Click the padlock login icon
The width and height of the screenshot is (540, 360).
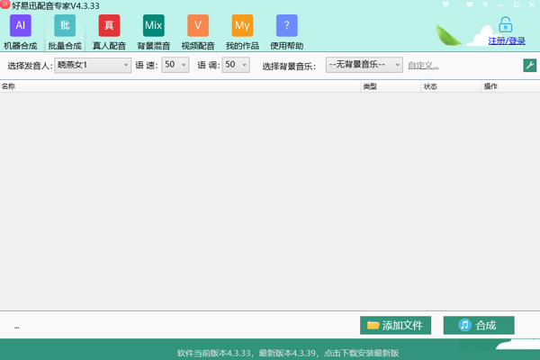tap(506, 25)
